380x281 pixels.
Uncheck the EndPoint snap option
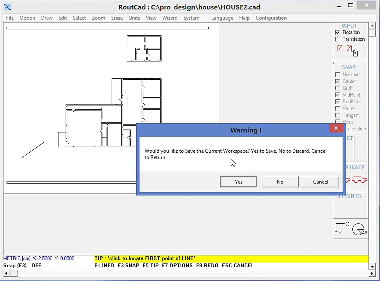click(338, 101)
